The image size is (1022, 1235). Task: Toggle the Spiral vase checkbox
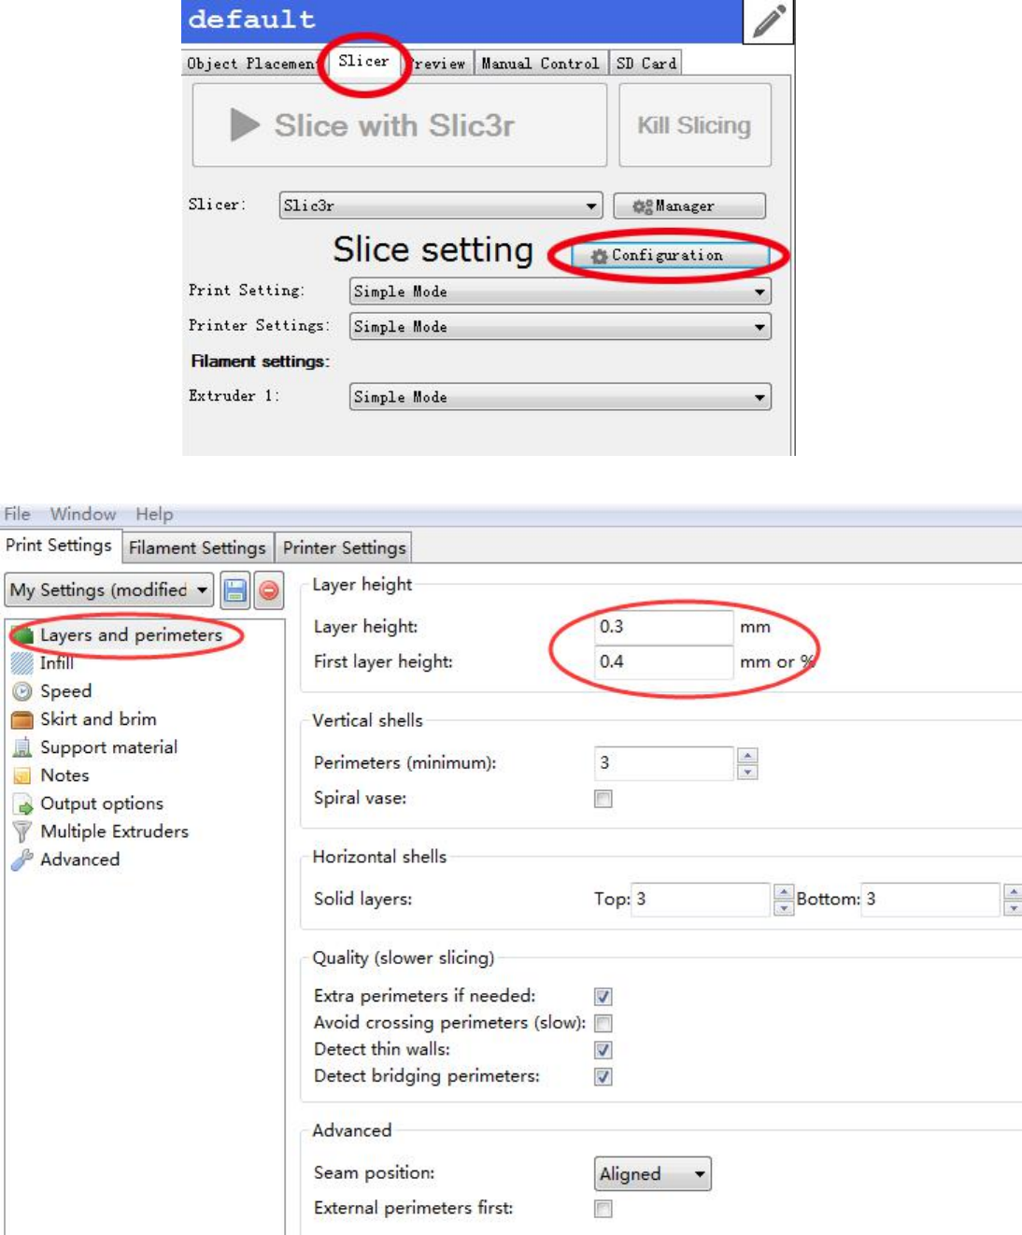click(603, 799)
